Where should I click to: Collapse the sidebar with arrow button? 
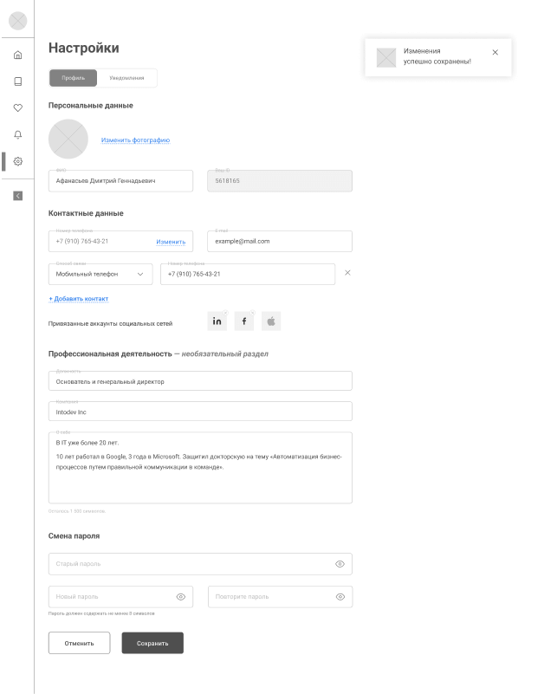pos(18,196)
